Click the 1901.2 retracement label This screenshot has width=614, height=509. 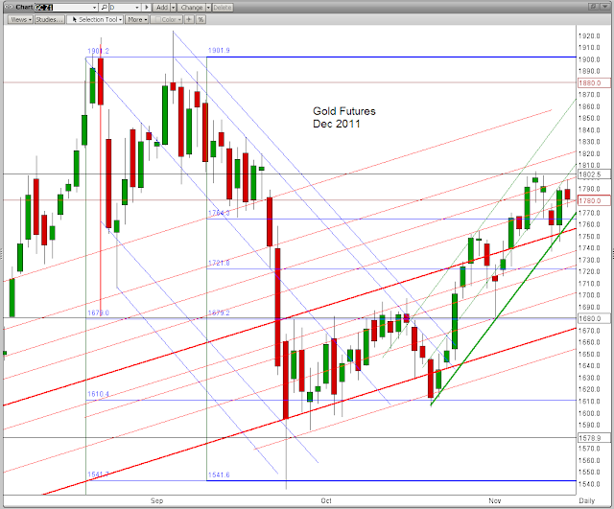(98, 51)
